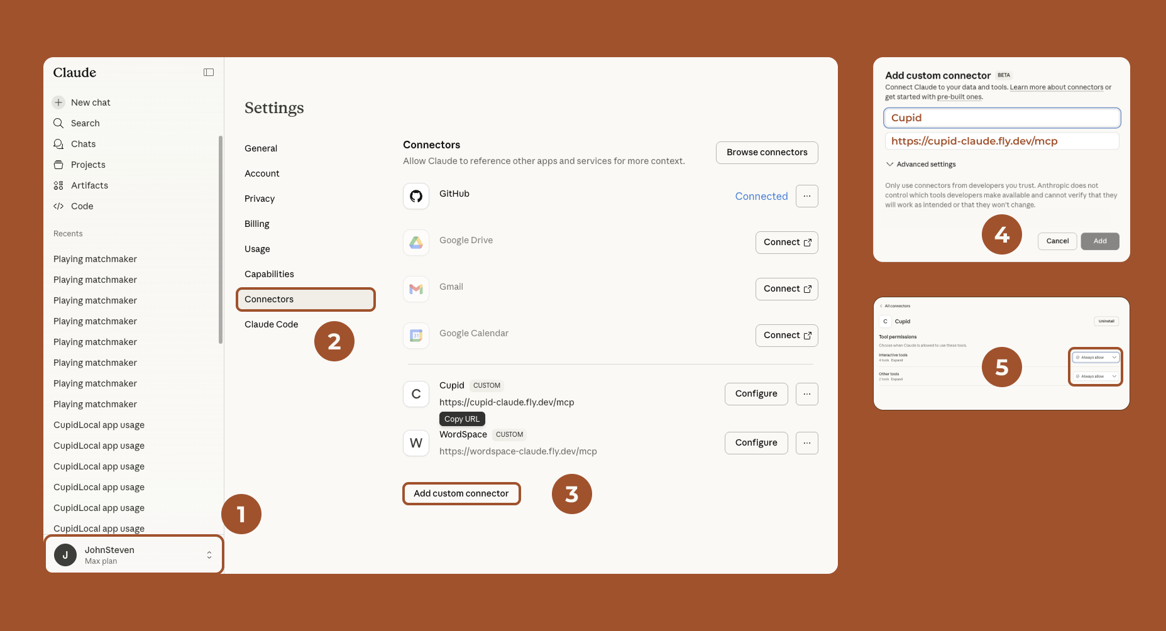Click the New chat plus icon
This screenshot has height=631, width=1166.
tap(58, 102)
